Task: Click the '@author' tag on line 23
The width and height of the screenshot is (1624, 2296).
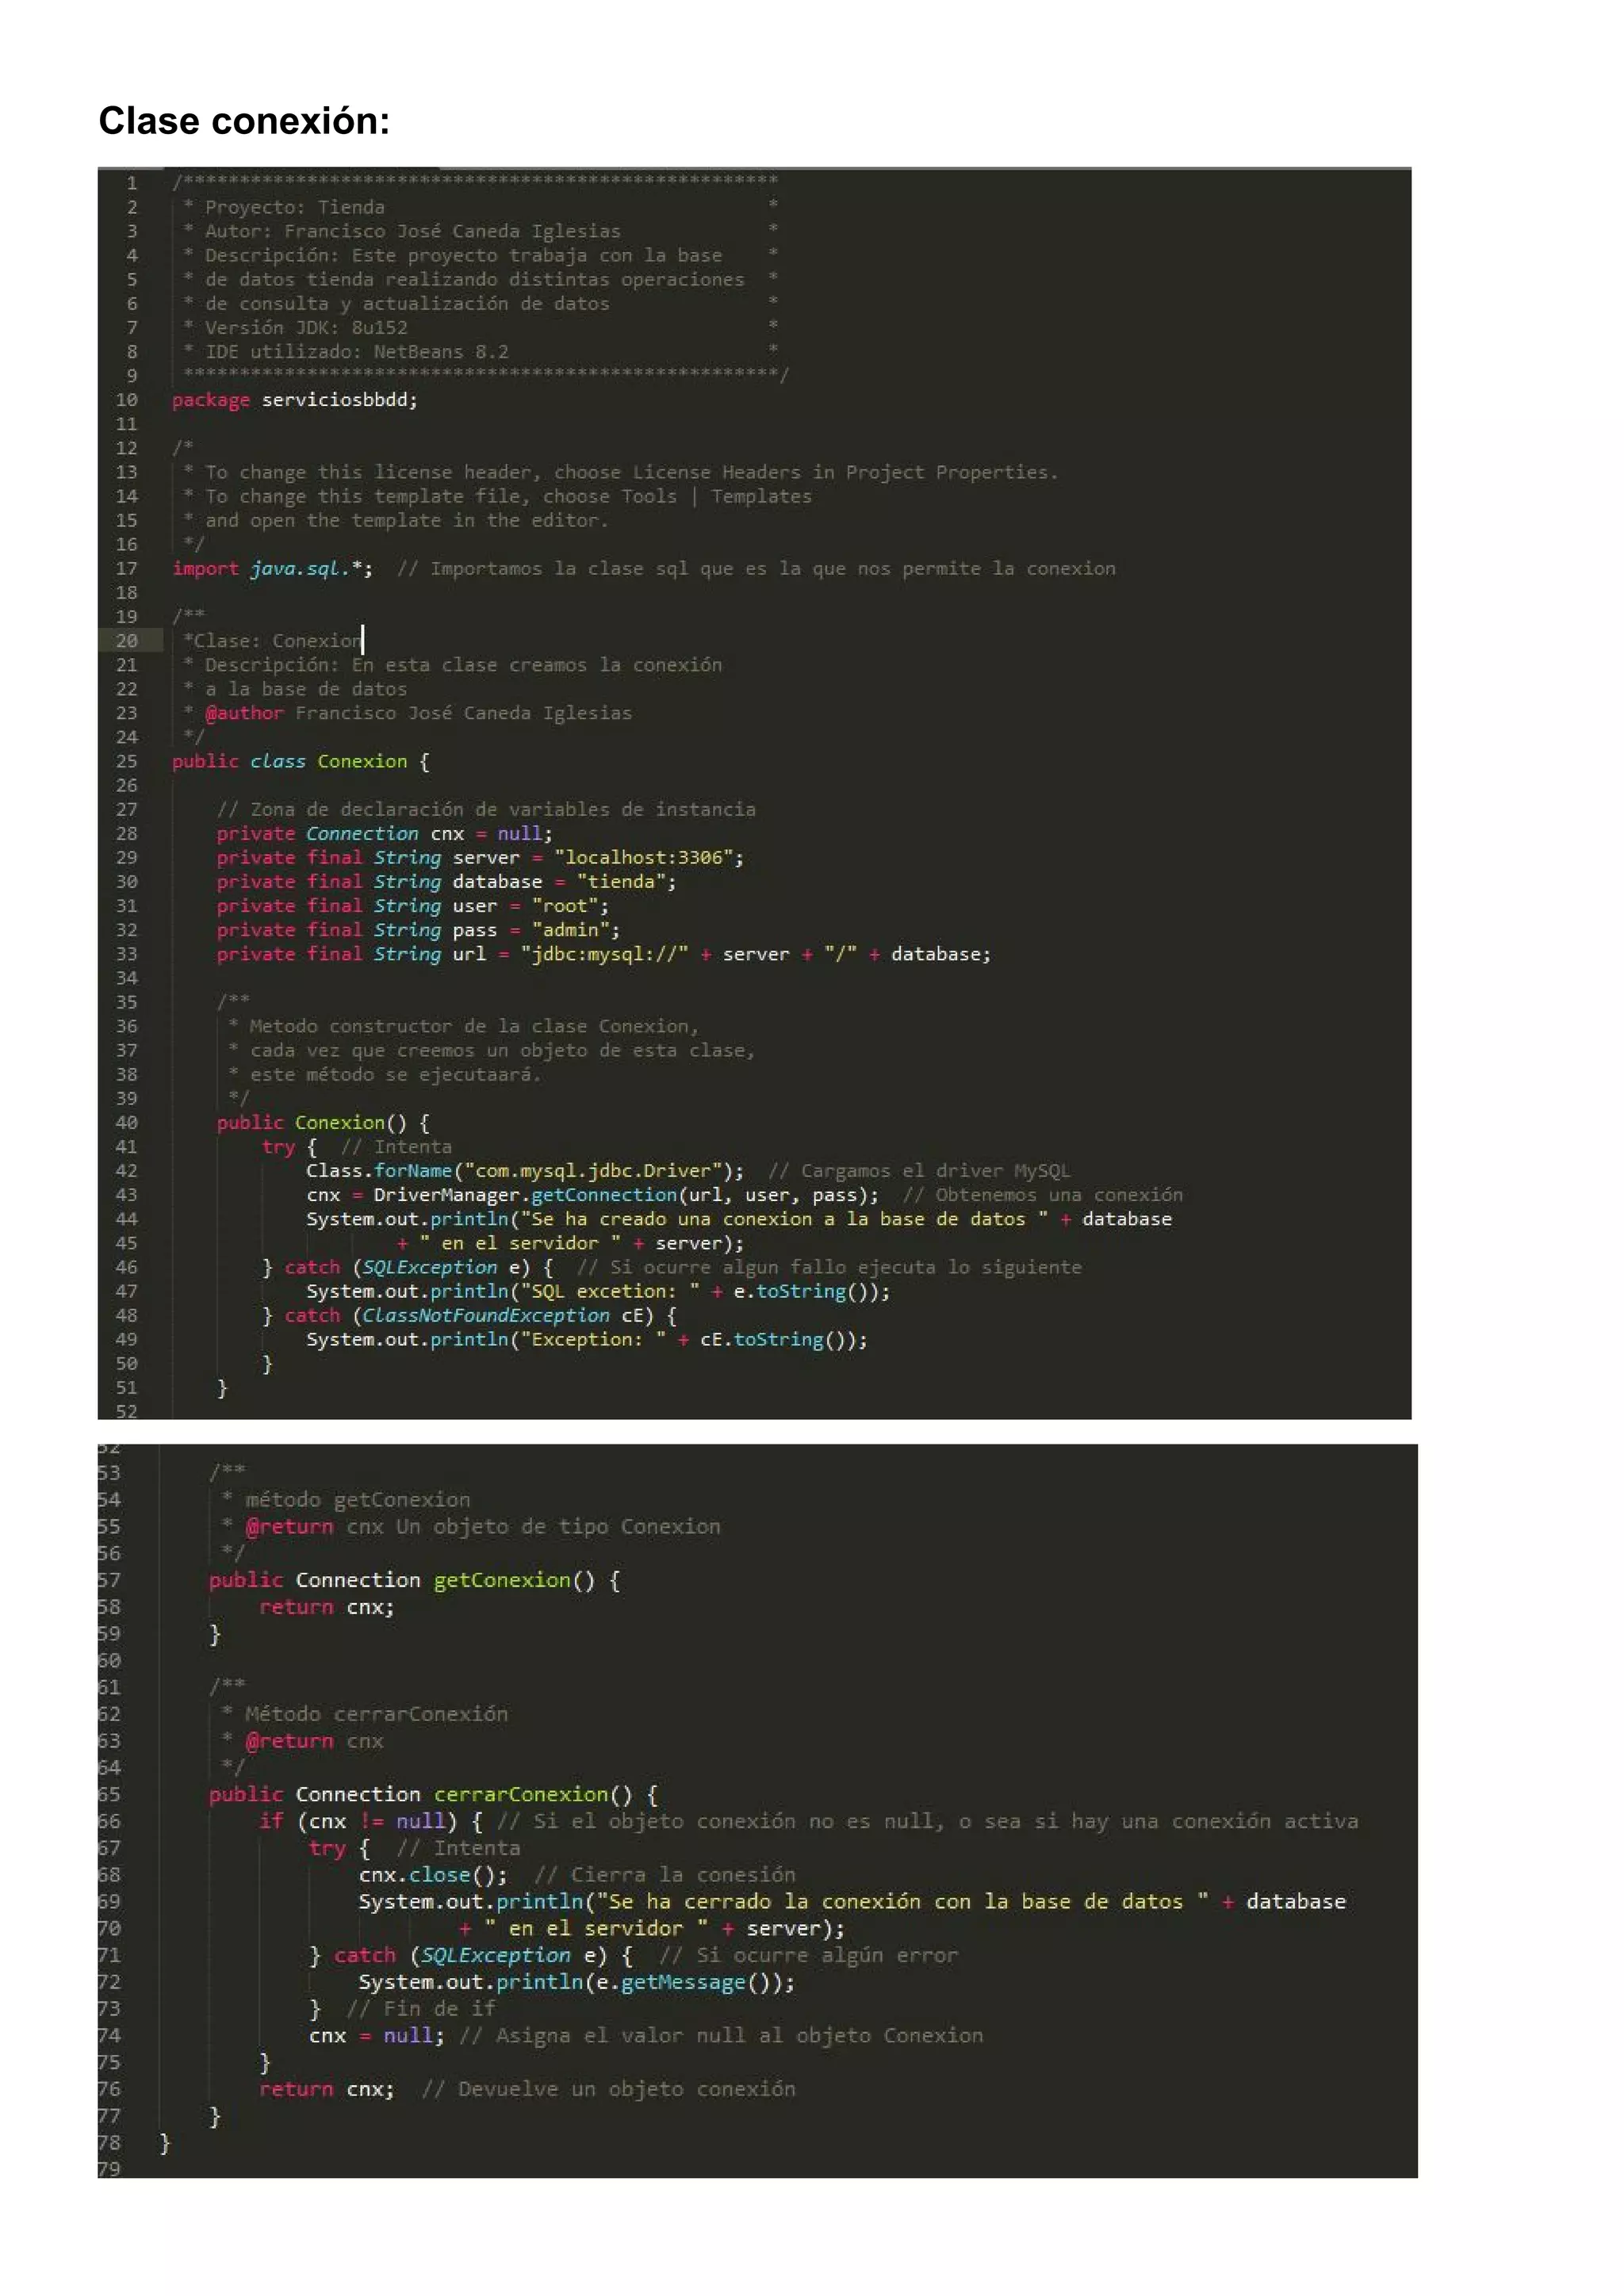Action: [244, 713]
